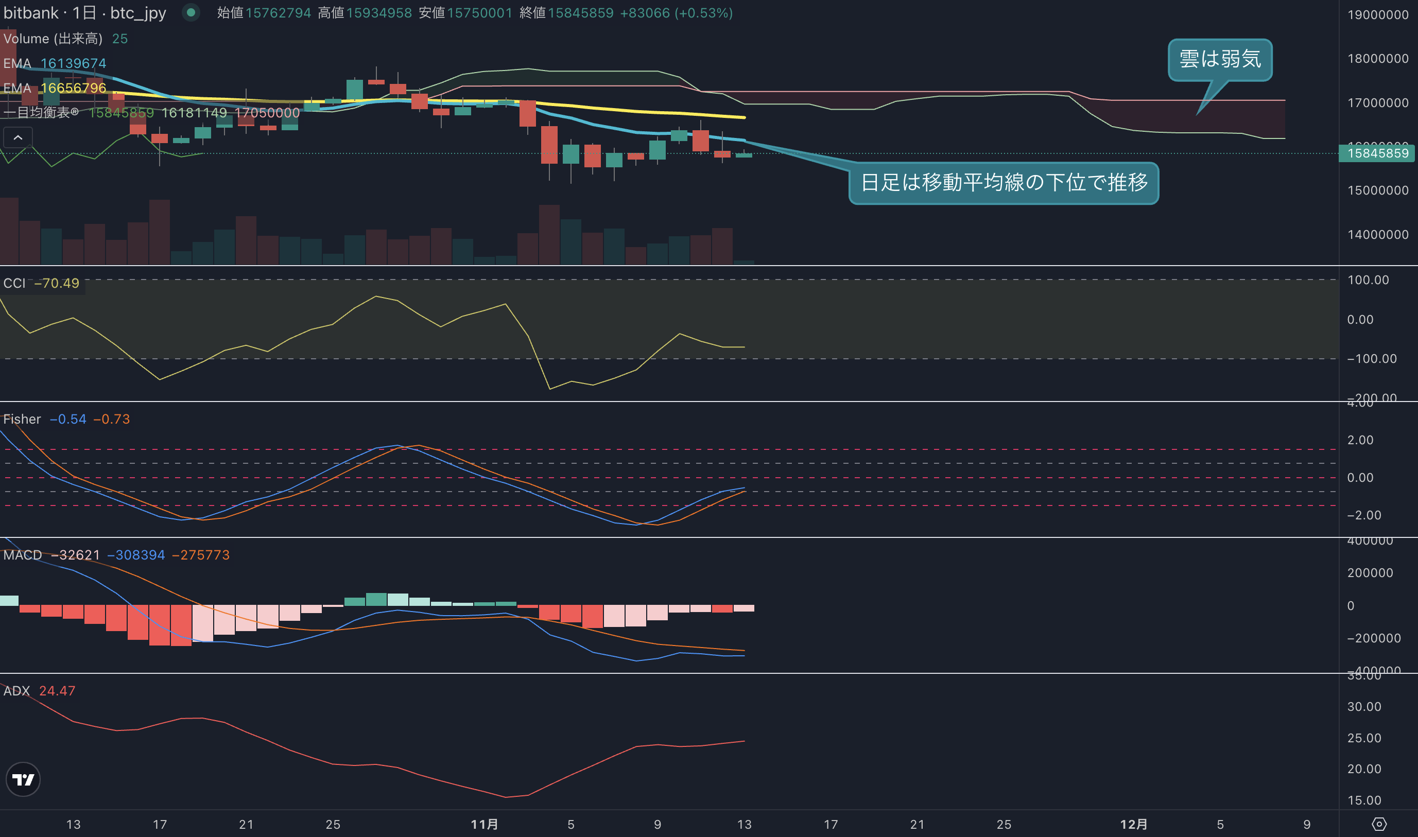Select the 雲は弱気 callout annotation
The image size is (1418, 837).
tap(1220, 60)
